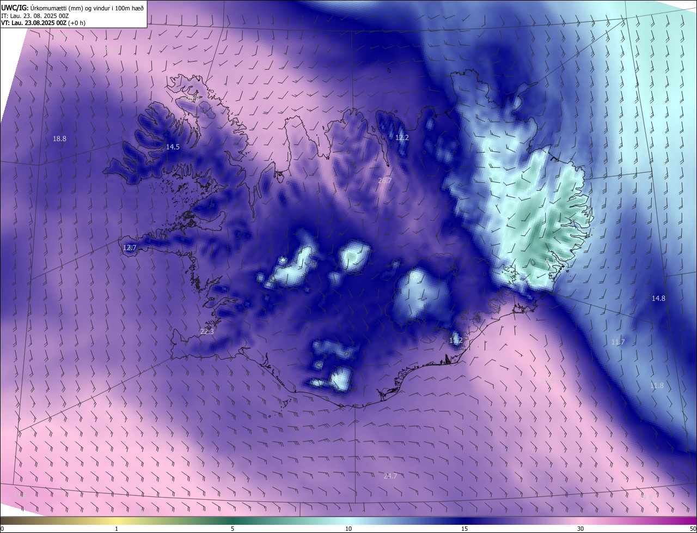The image size is (697, 533).
Task: Click the '0' label on the color scale
Action: point(2,529)
